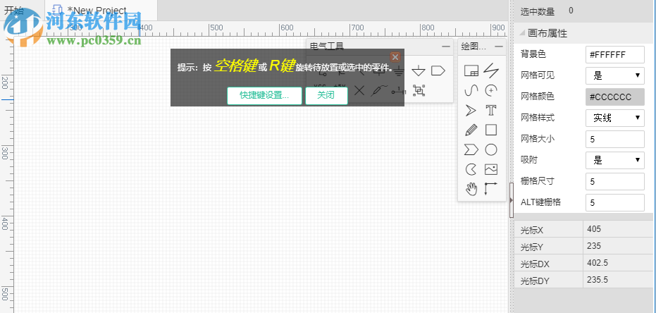Switch to the *New Project tab
This screenshot has width=656, height=313.
[101, 11]
